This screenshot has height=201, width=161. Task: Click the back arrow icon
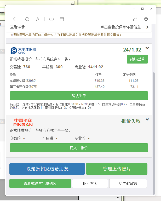(x=15, y=19)
